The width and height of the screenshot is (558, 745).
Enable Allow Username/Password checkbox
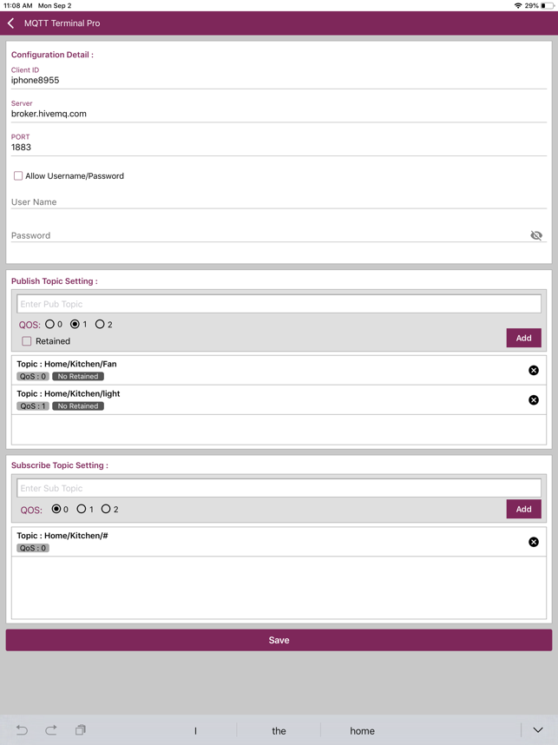click(x=18, y=175)
